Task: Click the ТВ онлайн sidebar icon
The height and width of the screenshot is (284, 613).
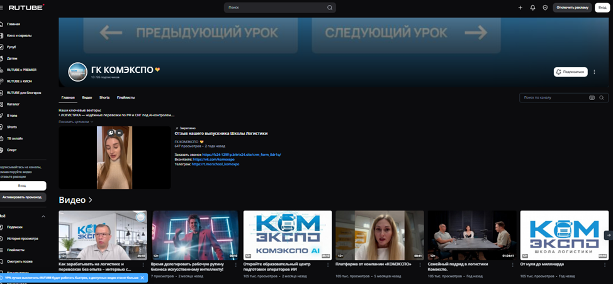Action: coord(1,138)
